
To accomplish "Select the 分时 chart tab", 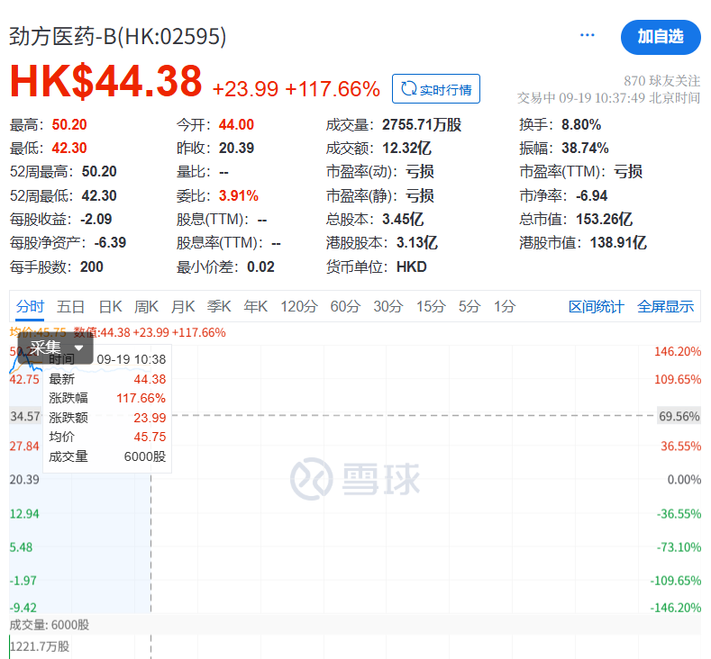I will (30, 307).
